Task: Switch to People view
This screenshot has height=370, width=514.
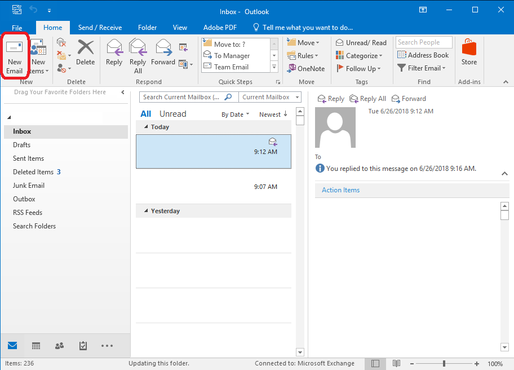Action: point(59,346)
